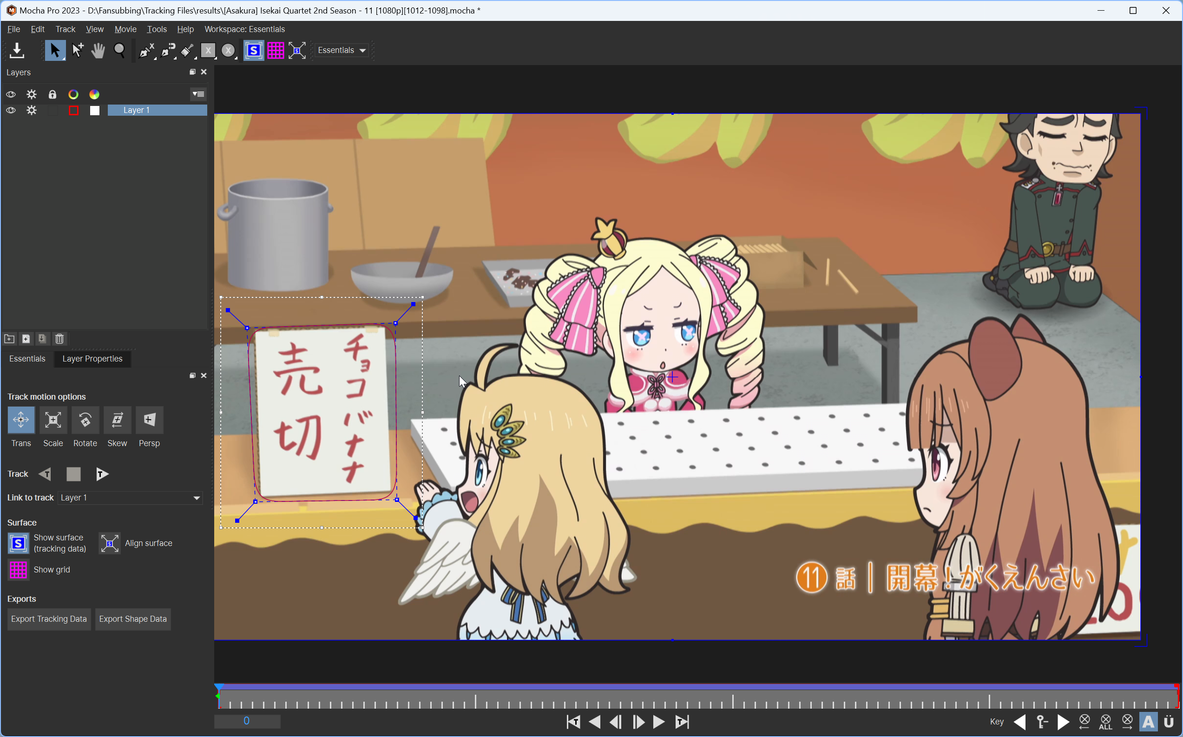Image resolution: width=1183 pixels, height=737 pixels.
Task: Toggle Show grid in Surface section
Action: coord(19,569)
